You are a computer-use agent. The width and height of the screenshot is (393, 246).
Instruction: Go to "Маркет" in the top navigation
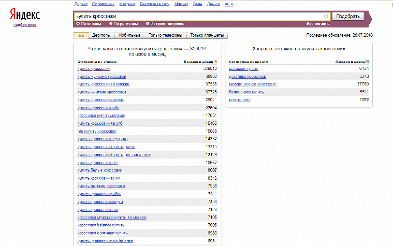[x=181, y=4]
